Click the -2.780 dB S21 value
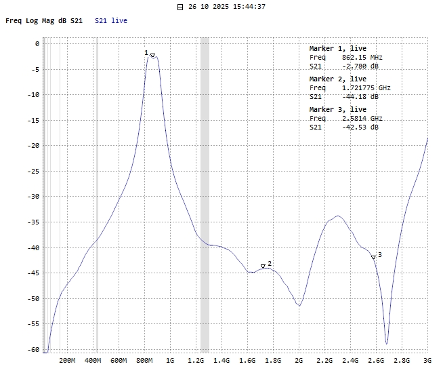The width and height of the screenshot is (443, 377). coord(360,66)
